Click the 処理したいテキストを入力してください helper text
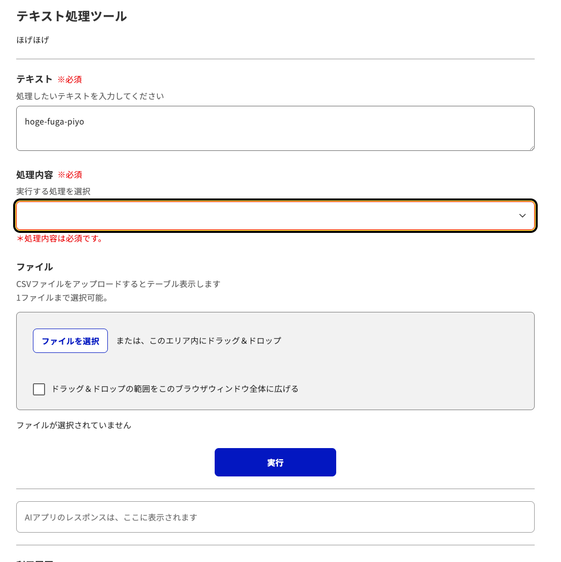 coord(90,96)
